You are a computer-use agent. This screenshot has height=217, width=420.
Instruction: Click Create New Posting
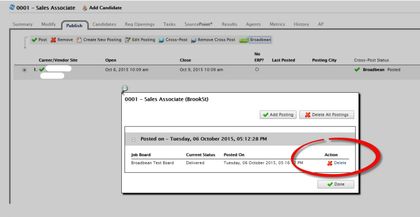[99, 40]
